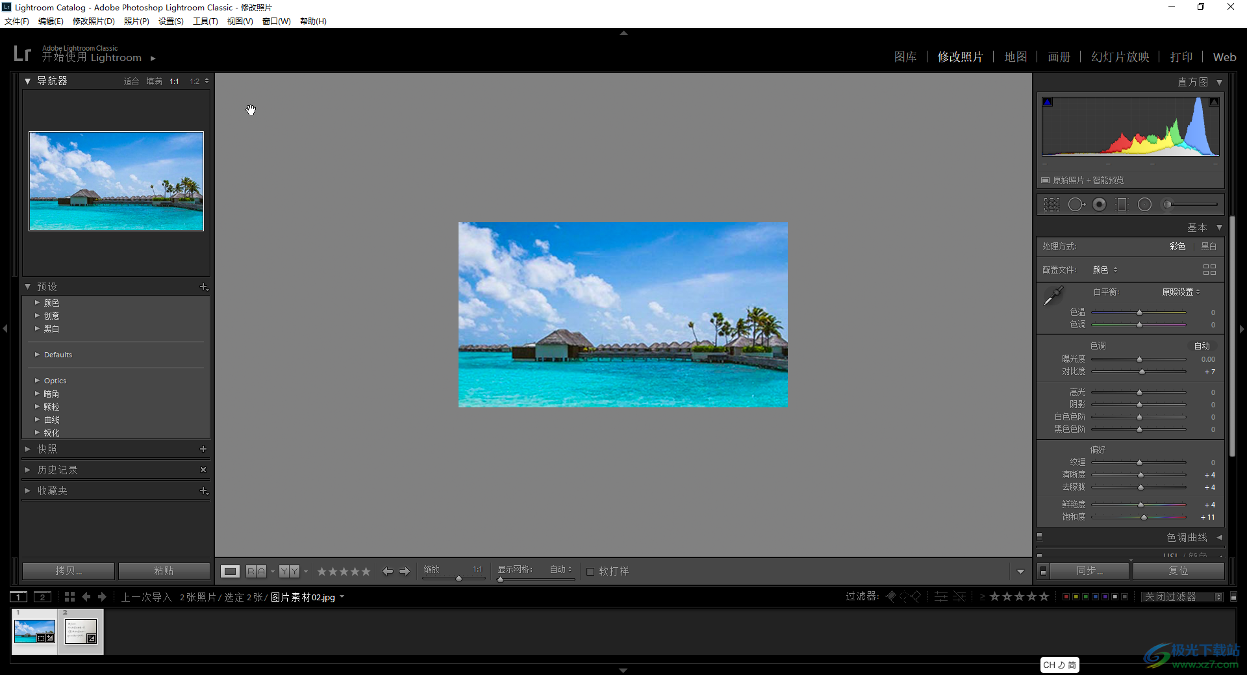
Task: Select the graduated filter tool
Action: (1122, 205)
